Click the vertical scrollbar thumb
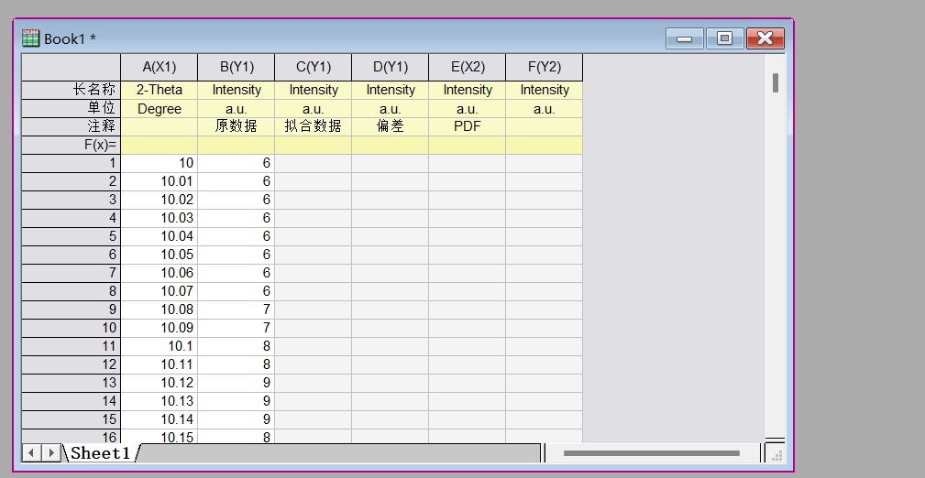Viewport: 925px width, 478px height. (776, 83)
